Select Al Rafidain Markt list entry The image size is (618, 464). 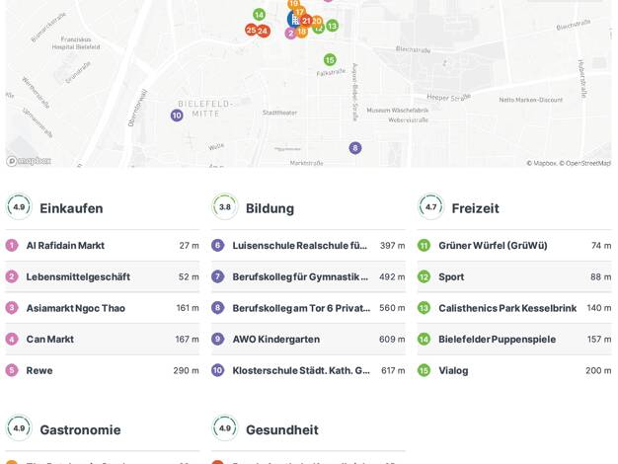pyautogui.click(x=65, y=245)
